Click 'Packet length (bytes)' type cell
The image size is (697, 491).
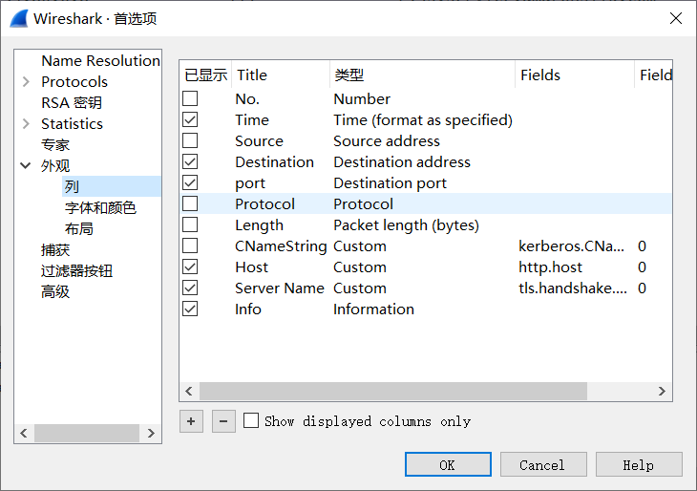pyautogui.click(x=406, y=225)
